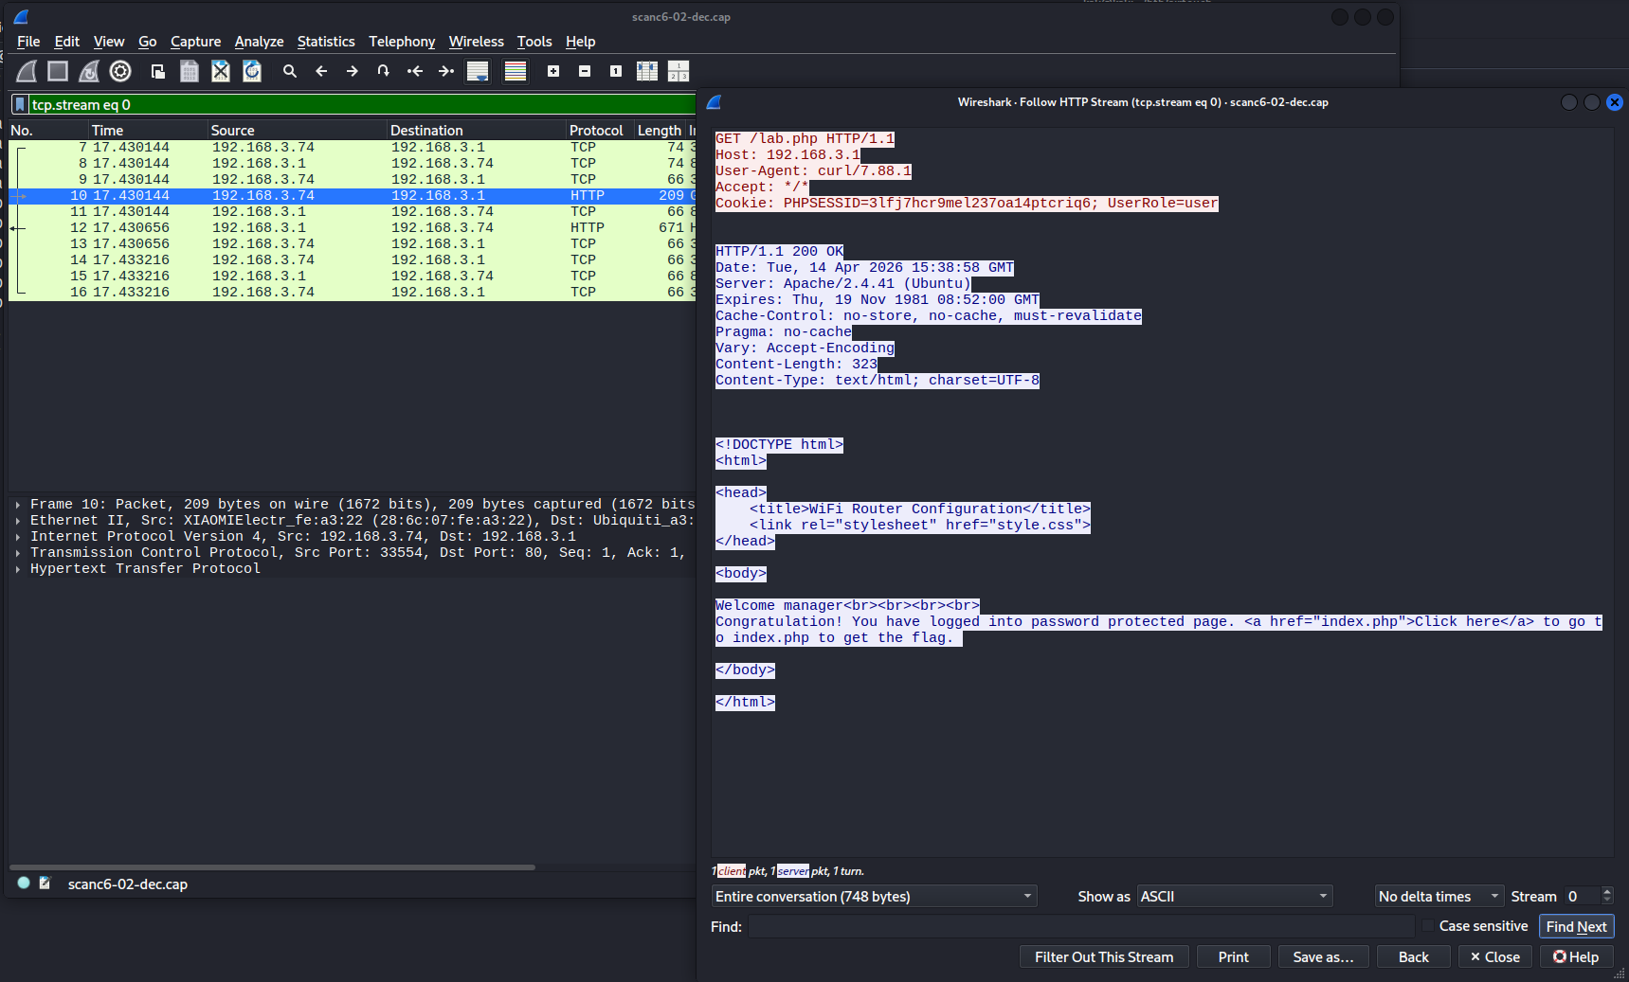1629x982 pixels.
Task: Sort packets by the Destination column
Action: click(x=476, y=131)
